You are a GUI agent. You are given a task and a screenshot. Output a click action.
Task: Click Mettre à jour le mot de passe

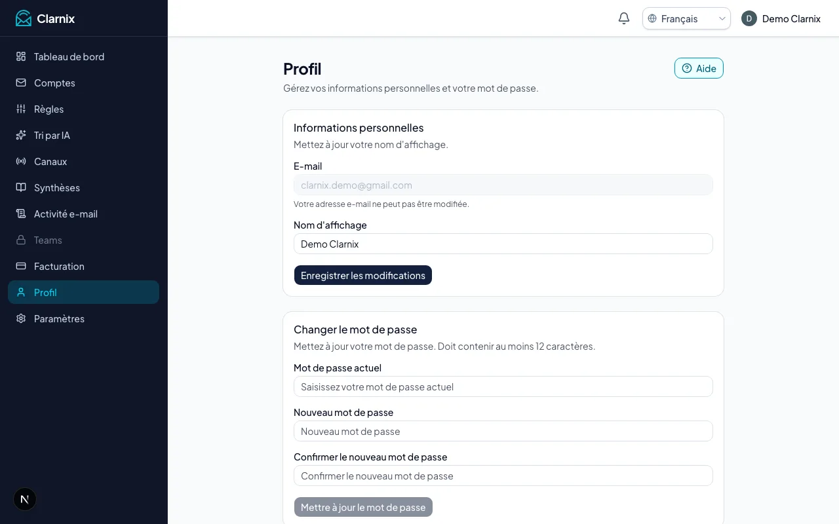(363, 507)
